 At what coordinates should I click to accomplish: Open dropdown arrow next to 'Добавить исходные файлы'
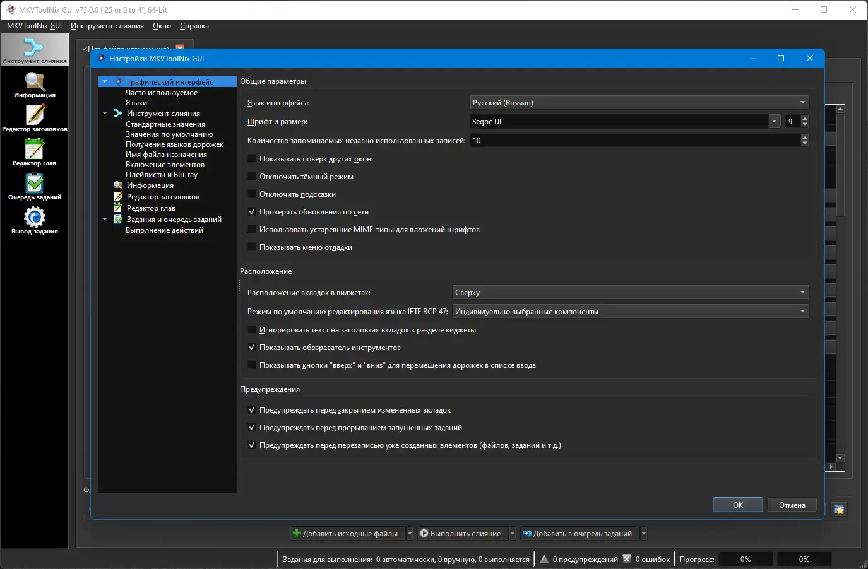(x=409, y=534)
